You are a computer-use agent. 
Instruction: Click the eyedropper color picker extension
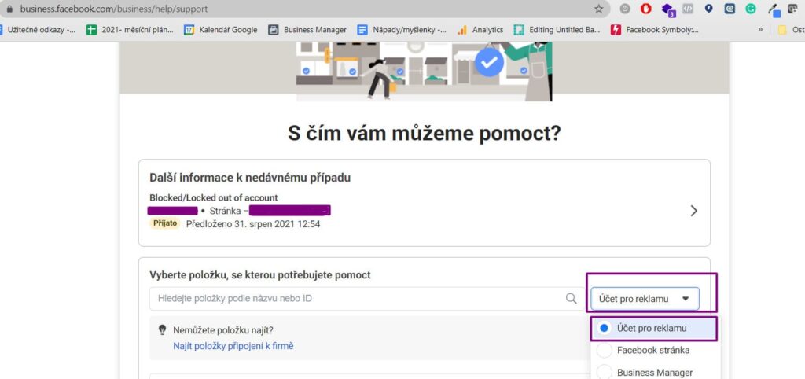(773, 9)
